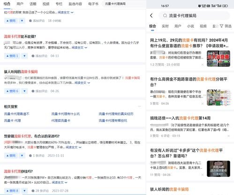Click the 三大运营商 thumbnail in mobile results
Viewport: 234px width, 195px height.
[x=219, y=59]
